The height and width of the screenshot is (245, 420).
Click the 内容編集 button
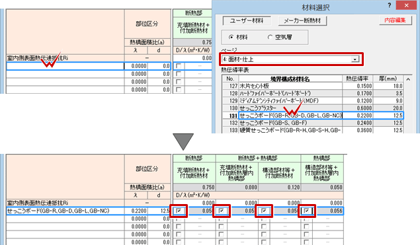point(395,20)
